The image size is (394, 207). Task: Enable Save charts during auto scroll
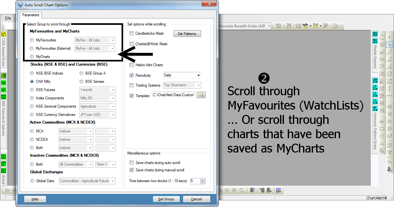point(132,163)
